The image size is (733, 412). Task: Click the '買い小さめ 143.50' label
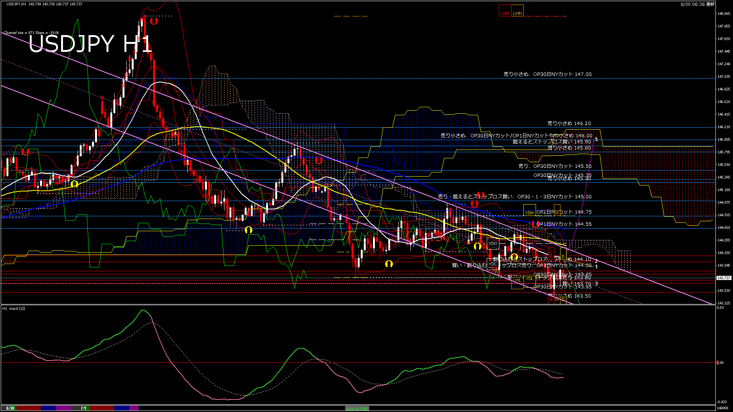tap(569, 296)
